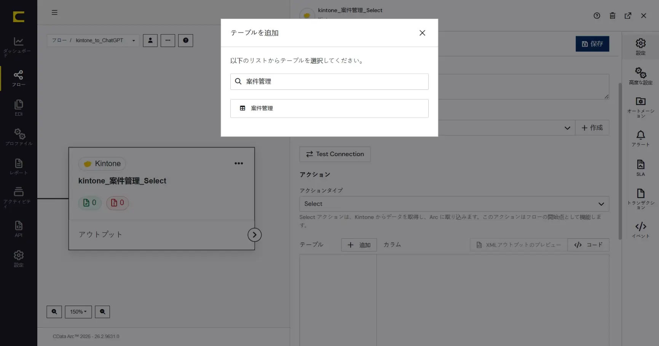
Task: Click the アウトプット label on the connector
Action: (x=100, y=234)
